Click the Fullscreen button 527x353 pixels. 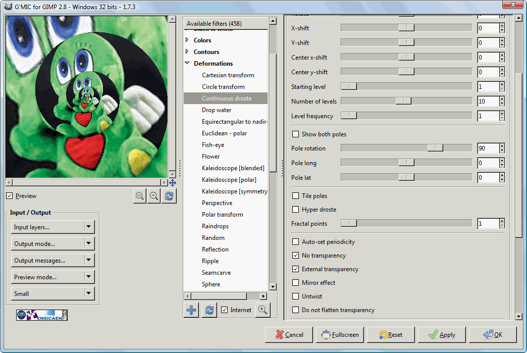tap(340, 334)
